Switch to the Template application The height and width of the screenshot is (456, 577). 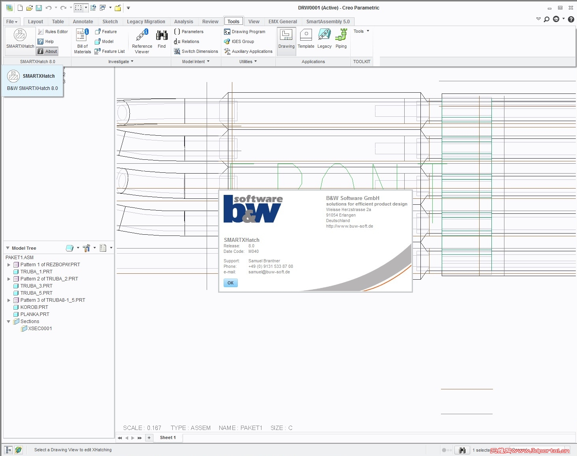[306, 39]
